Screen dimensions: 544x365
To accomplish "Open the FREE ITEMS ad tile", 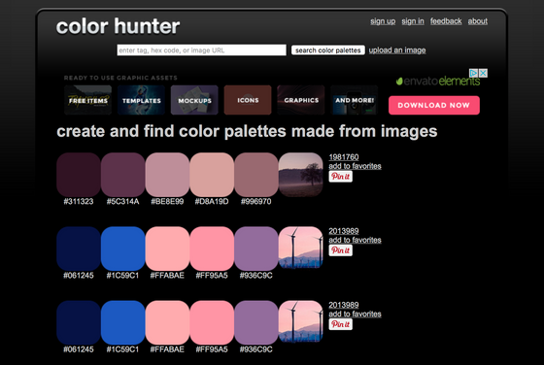I will (88, 100).
